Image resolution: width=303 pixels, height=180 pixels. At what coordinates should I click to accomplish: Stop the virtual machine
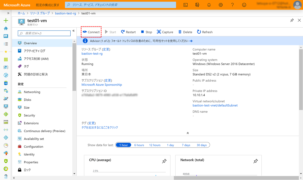pyautogui.click(x=146, y=32)
